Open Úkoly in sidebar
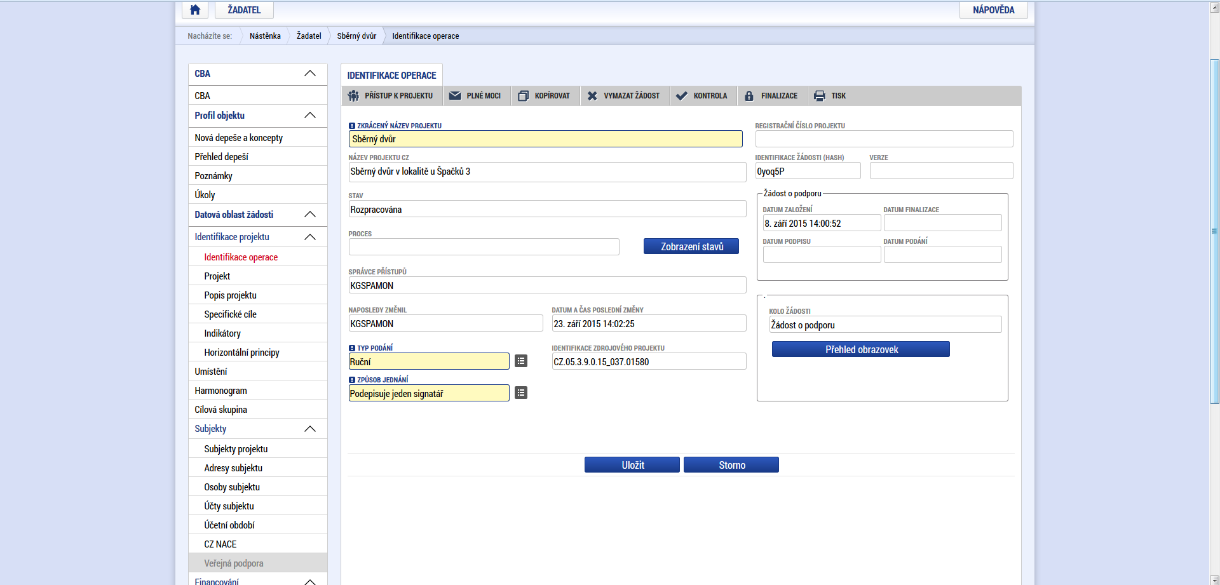 pyautogui.click(x=258, y=195)
